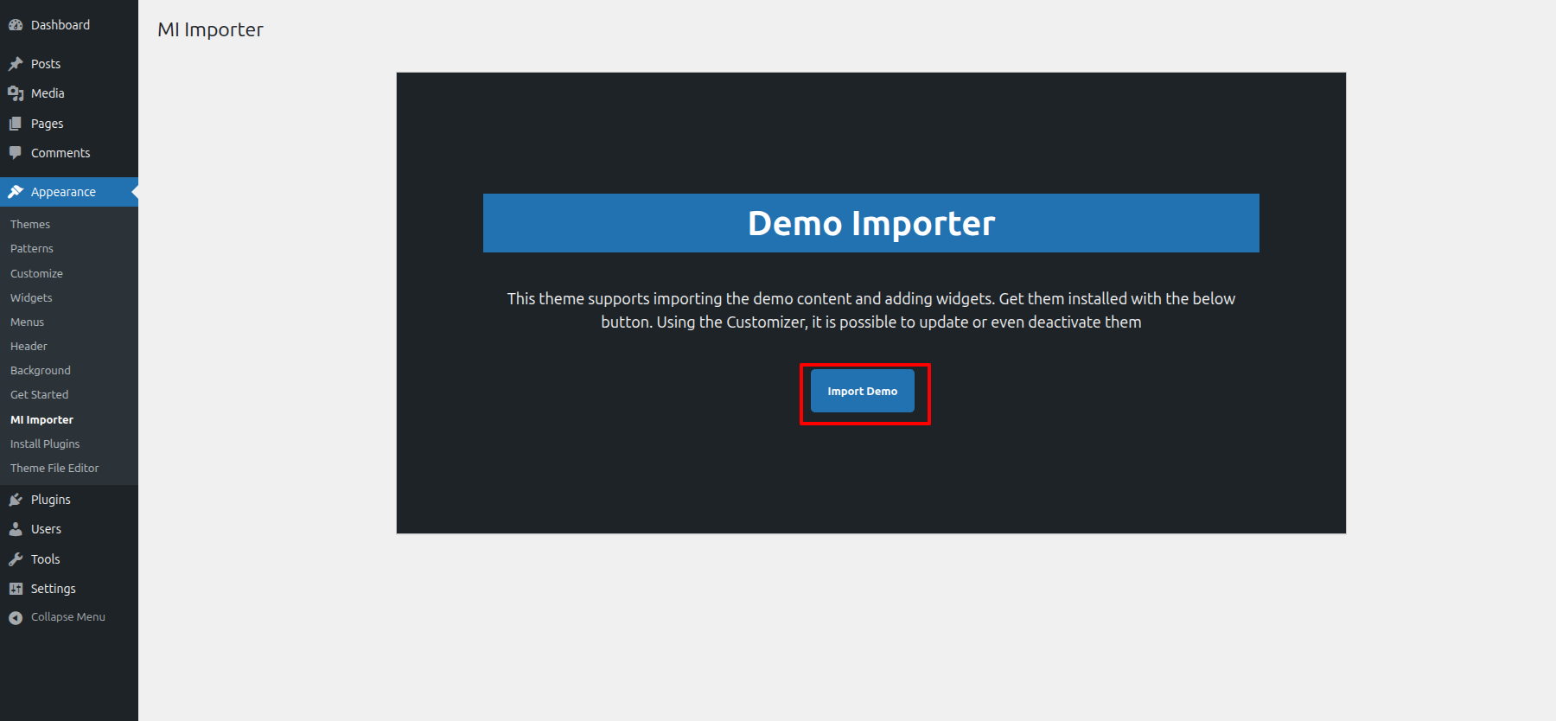Viewport: 1556px width, 721px height.
Task: Go to the Customize submenu item
Action: click(x=36, y=273)
